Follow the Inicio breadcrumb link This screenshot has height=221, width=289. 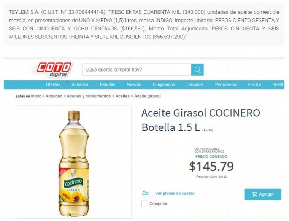click(36, 96)
